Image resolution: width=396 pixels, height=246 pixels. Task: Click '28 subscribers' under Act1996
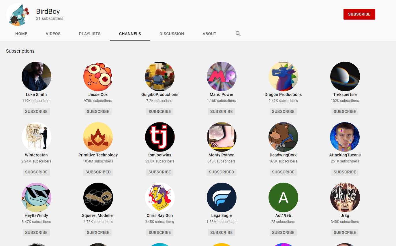tap(283, 222)
